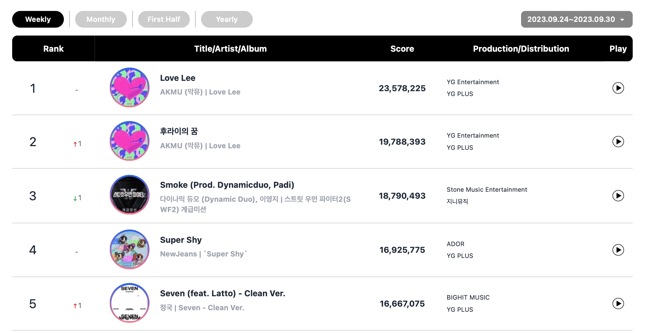
Task: Click the Love Lee album cover at rank 1
Action: pyautogui.click(x=130, y=88)
